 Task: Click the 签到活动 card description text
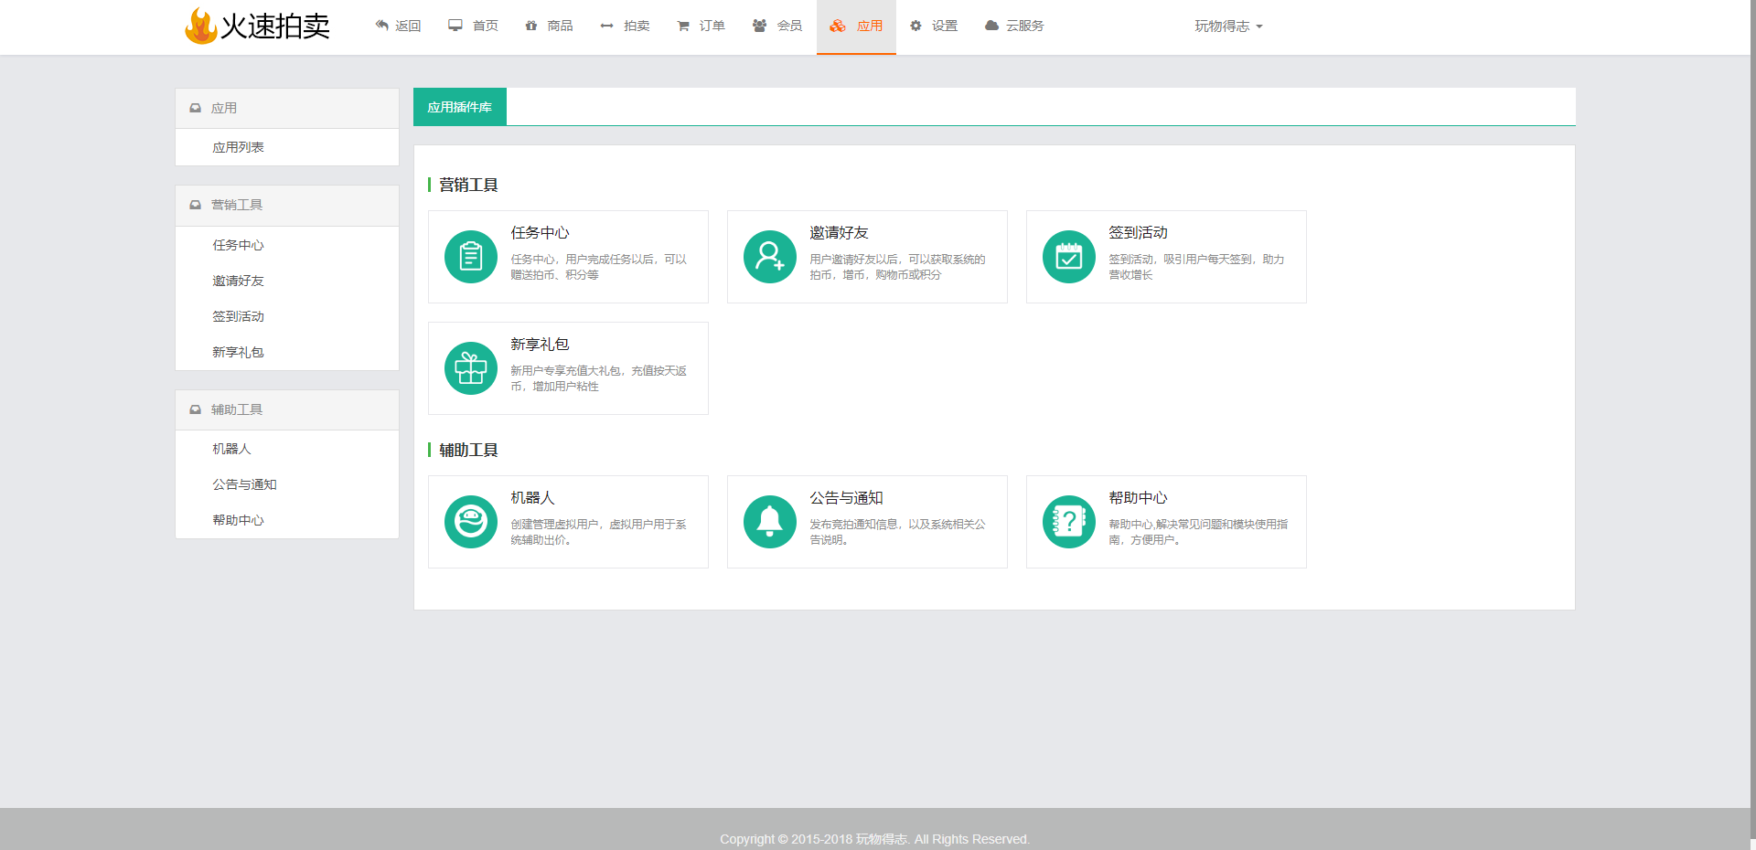pyautogui.click(x=1197, y=267)
